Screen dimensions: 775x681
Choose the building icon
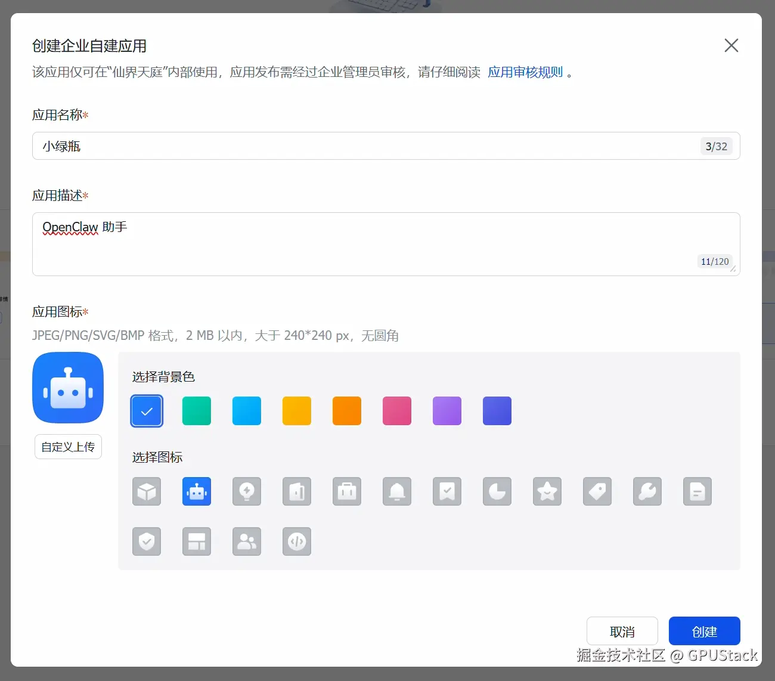[x=297, y=491]
